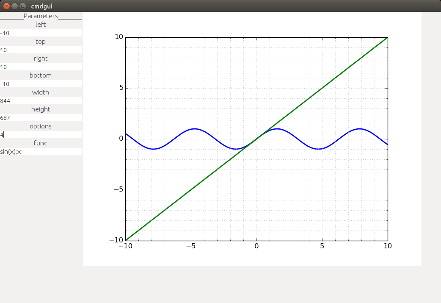Click the Parameters heading
This screenshot has width=441, height=303.
pos(41,16)
